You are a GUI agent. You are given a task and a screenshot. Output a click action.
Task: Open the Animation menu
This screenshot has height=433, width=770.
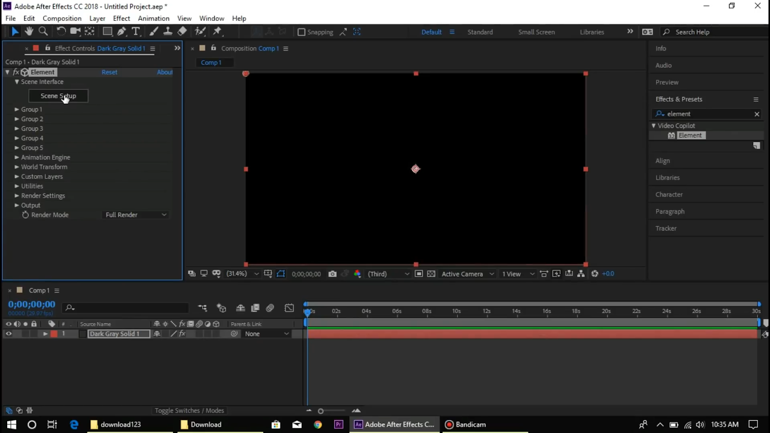click(154, 18)
